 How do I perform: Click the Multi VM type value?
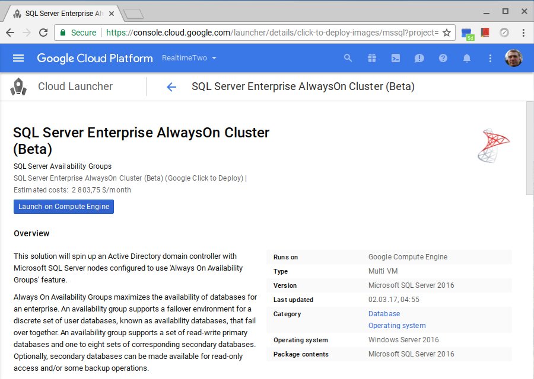[x=383, y=271]
